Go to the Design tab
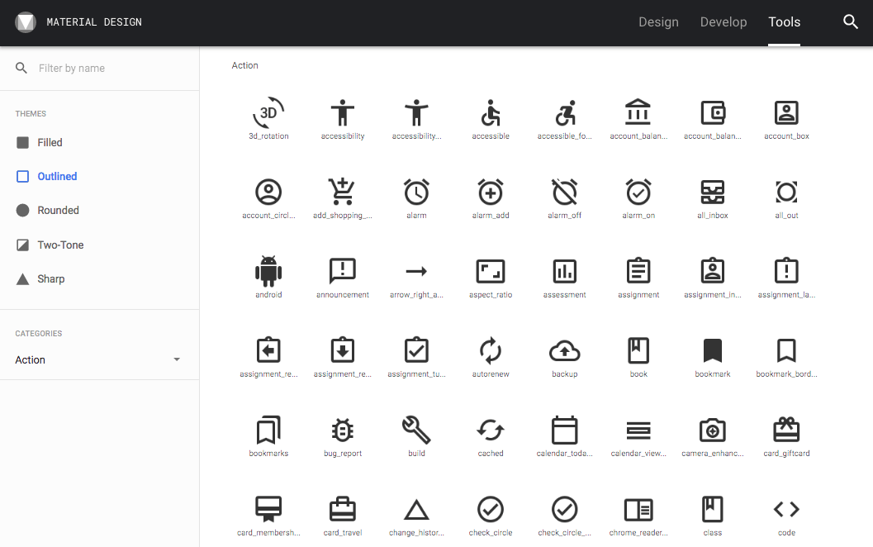This screenshot has width=873, height=547. [658, 22]
